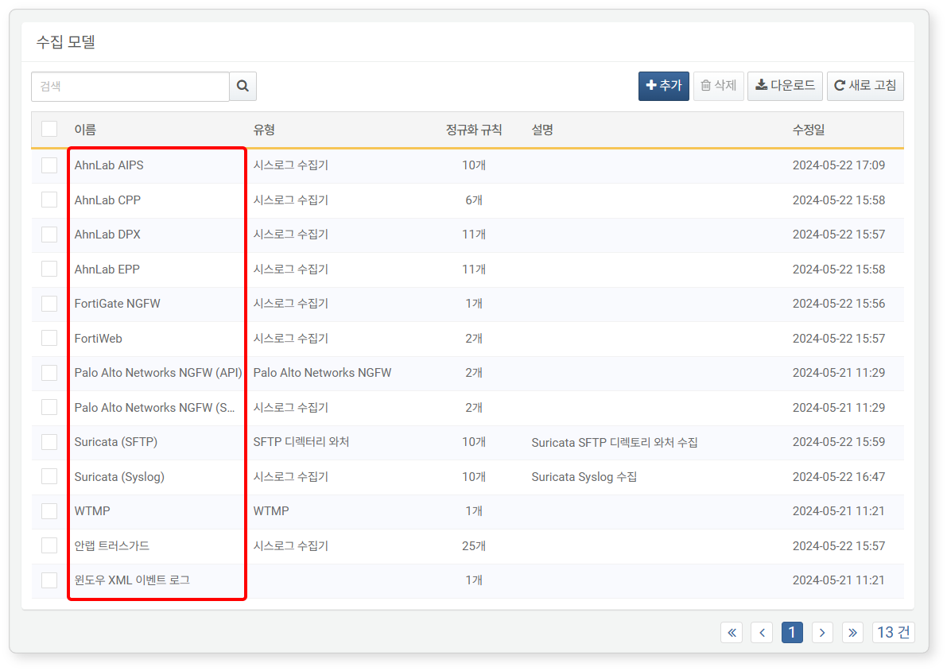
Task: Sort by 유형 column header
Action: click(264, 130)
